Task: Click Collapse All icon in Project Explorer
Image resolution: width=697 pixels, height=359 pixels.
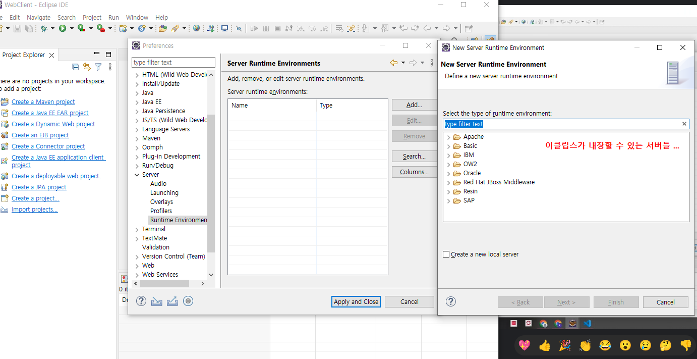Action: (76, 67)
